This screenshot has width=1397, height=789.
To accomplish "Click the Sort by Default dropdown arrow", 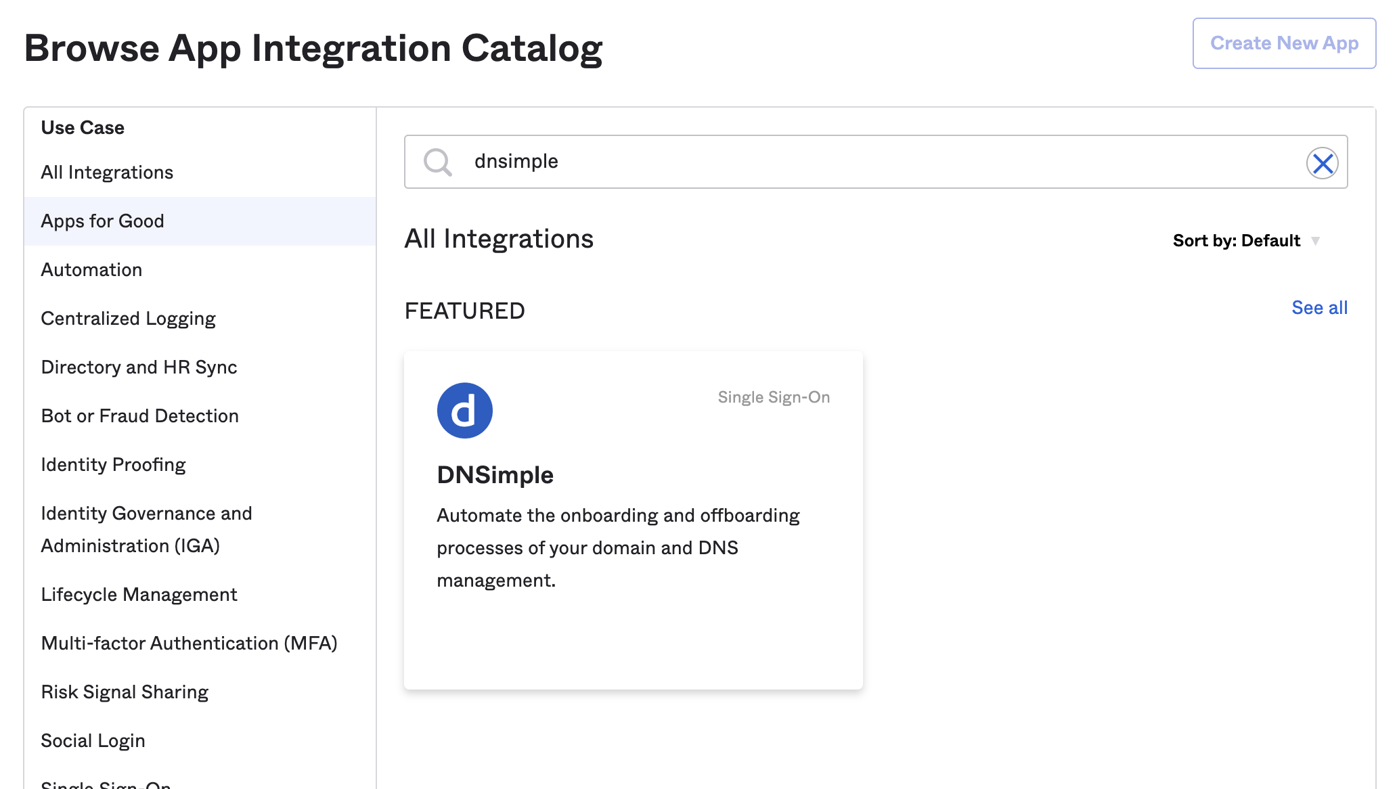I will (1318, 241).
